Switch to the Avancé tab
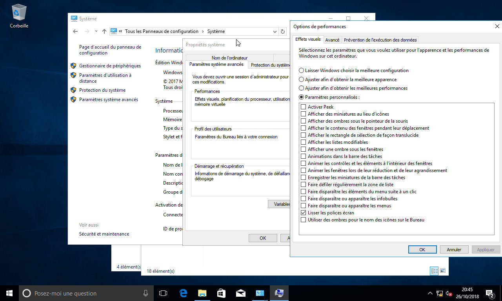This screenshot has height=301, width=502. tap(332, 40)
